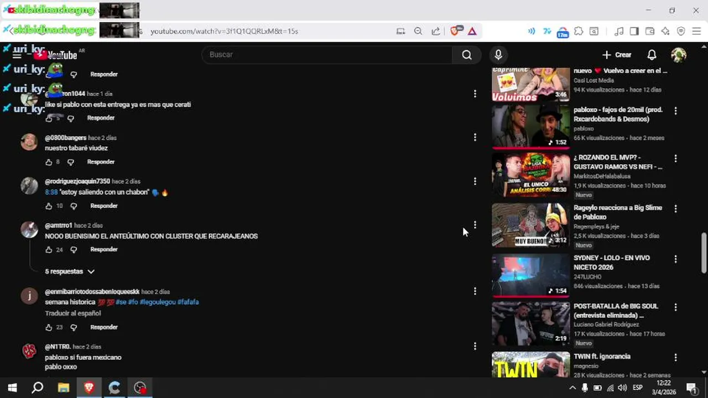708x398 pixels.
Task: Expand the 5 respuestas replies
Action: (x=70, y=271)
